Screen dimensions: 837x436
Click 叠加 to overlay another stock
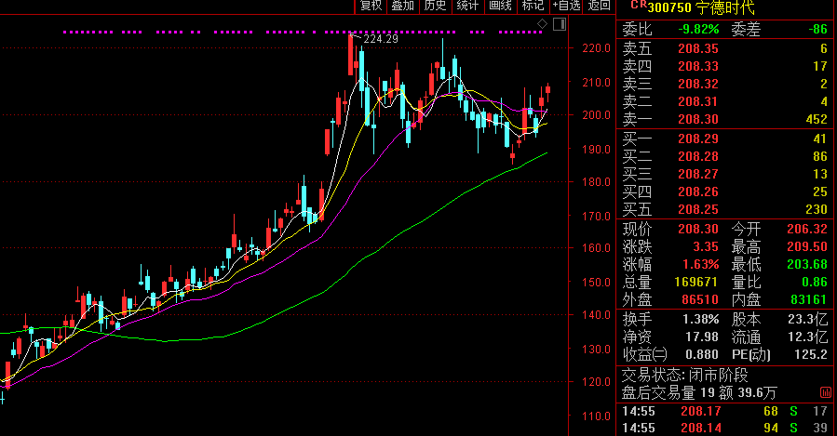(402, 7)
